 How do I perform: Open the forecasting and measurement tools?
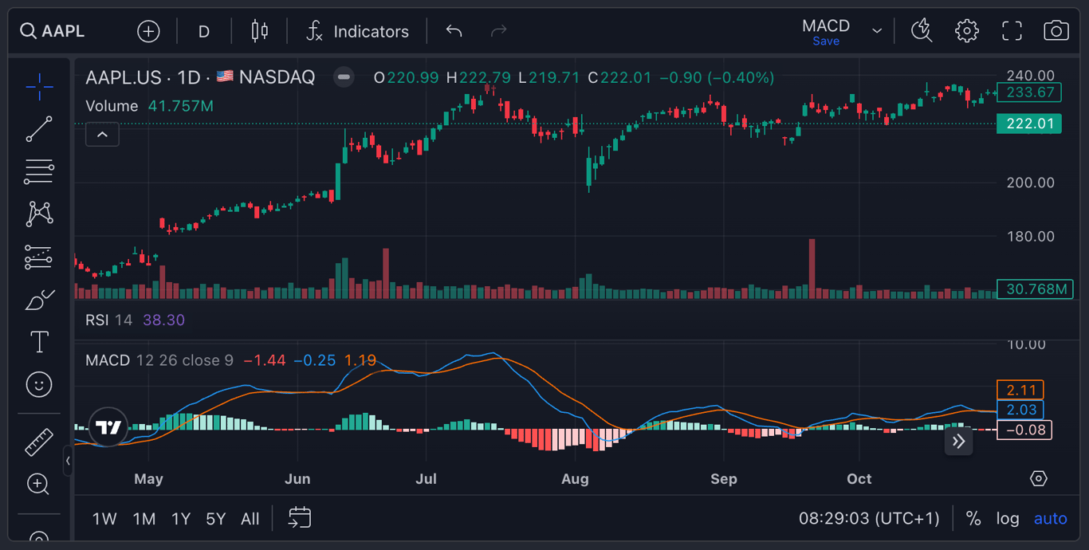(x=39, y=257)
